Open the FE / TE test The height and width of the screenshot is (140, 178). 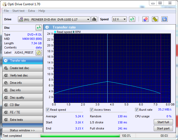pyautogui.click(x=23, y=112)
